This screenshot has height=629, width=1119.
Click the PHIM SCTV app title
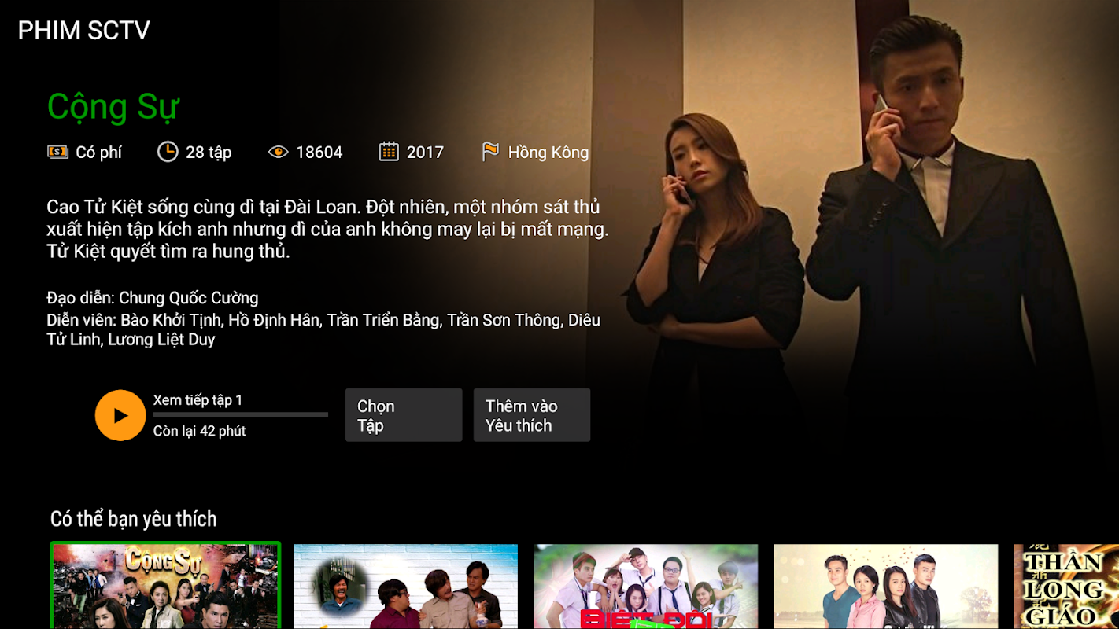[84, 31]
